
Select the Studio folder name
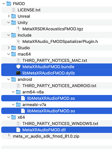24,48
